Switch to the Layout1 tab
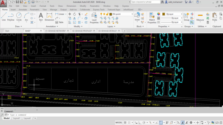223x125 pixels. (16, 118)
